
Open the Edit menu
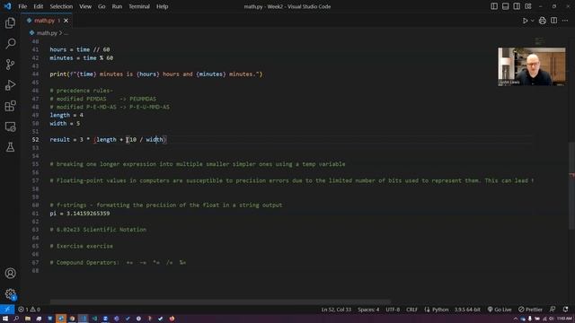(x=38, y=6)
